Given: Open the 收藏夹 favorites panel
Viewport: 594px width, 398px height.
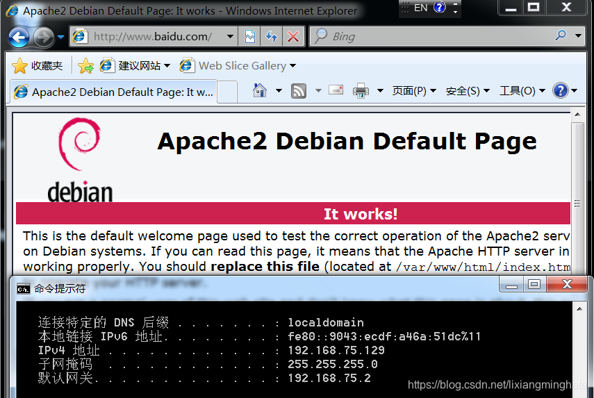Looking at the screenshot, I should pyautogui.click(x=37, y=66).
